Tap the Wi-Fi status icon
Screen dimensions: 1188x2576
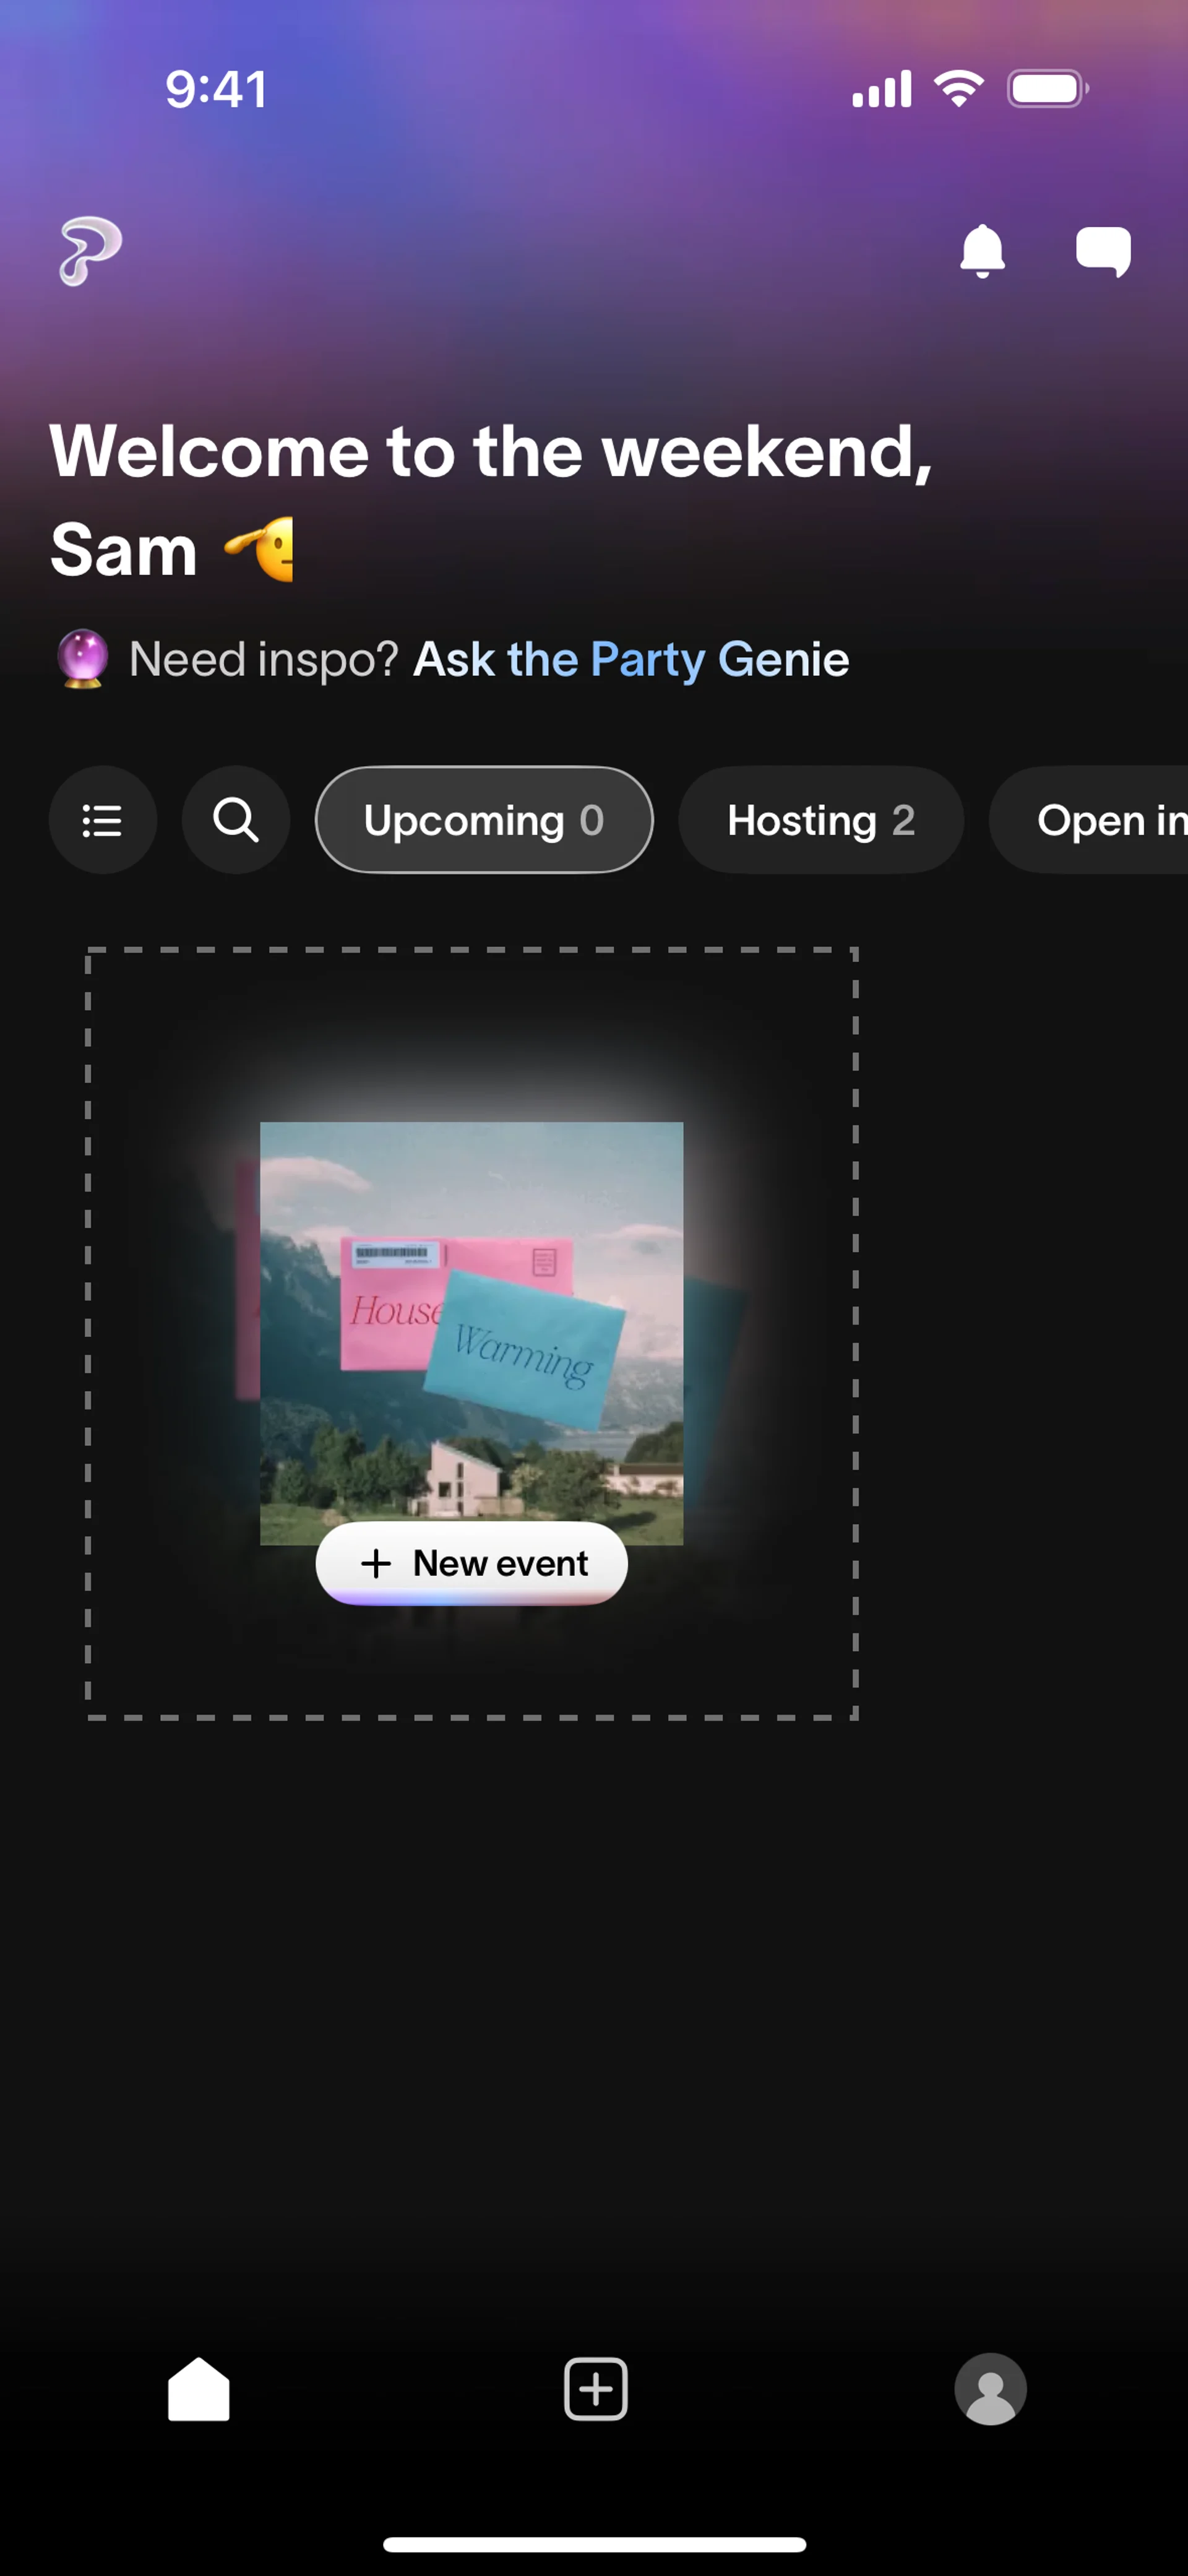(958, 89)
